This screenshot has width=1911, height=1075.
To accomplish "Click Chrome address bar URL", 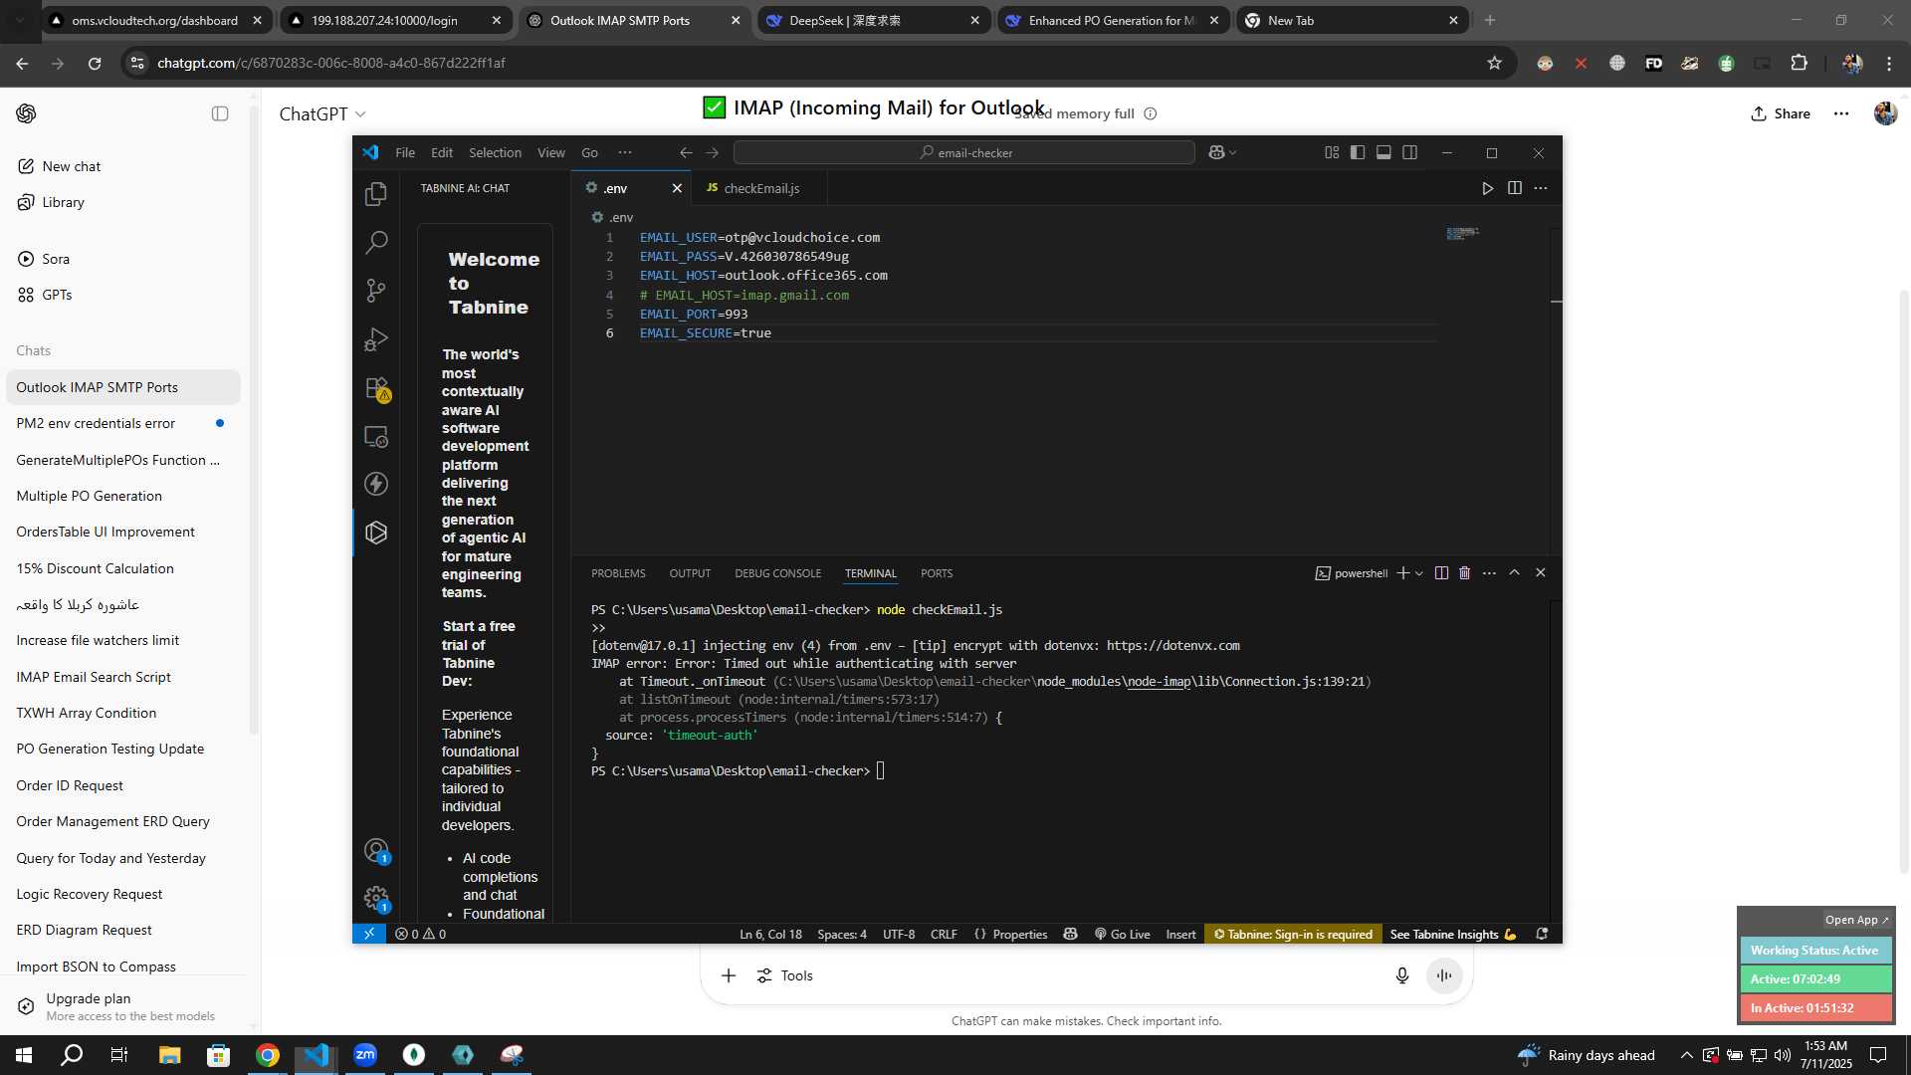I will 330,63.
